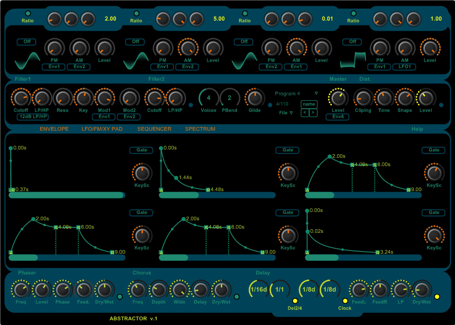
Task: Click the Filter1 Cutoff knob
Action: [x=21, y=98]
